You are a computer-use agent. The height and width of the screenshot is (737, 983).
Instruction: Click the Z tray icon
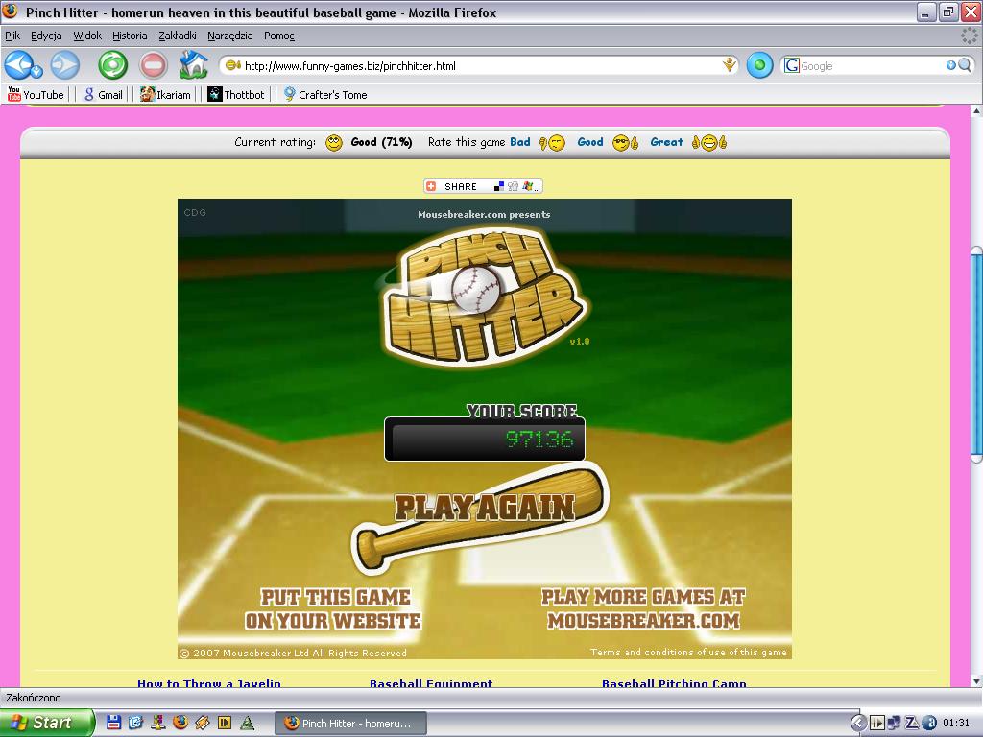[912, 723]
